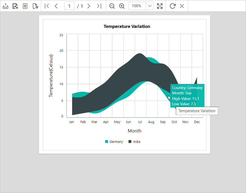Click the Temperature Variation chart title
The image size is (246, 193).
pyautogui.click(x=127, y=26)
